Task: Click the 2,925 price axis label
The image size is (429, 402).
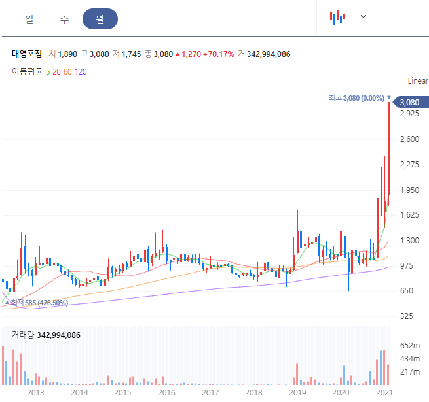Action: tap(409, 114)
